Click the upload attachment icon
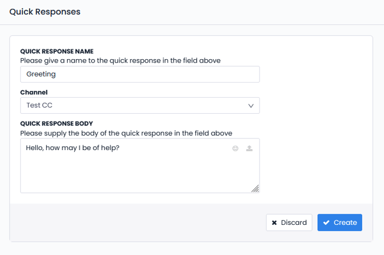This screenshot has height=255, width=384. pos(249,148)
